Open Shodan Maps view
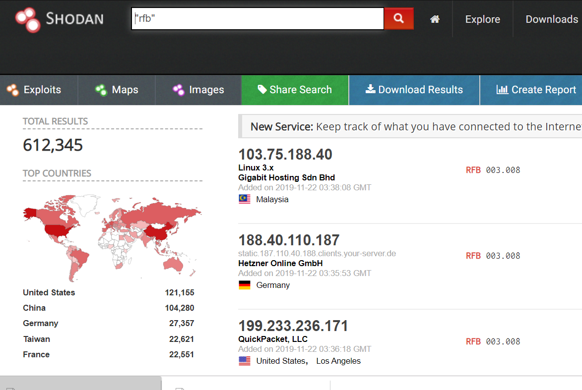This screenshot has width=582, height=390. pos(117,90)
